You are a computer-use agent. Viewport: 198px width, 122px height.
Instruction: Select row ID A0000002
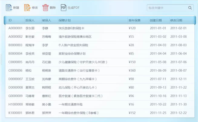coord(15,37)
